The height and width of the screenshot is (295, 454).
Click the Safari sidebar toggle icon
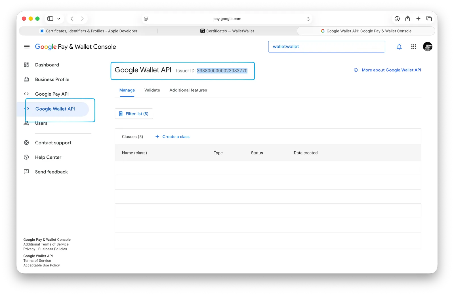50,19
